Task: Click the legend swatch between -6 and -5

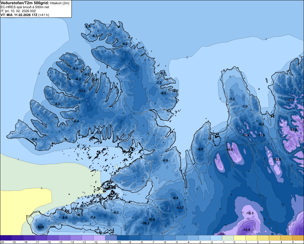Action: point(169,238)
